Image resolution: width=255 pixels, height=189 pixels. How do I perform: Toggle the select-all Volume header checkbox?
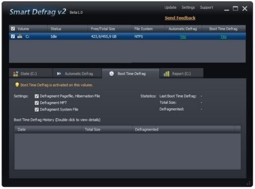tap(13, 29)
